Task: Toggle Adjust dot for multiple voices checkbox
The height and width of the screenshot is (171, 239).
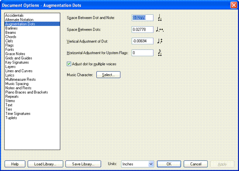Action: (69, 64)
